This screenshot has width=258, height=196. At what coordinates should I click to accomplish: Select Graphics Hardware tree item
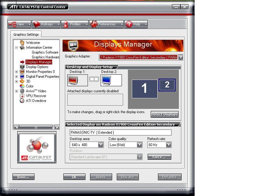pos(45,57)
